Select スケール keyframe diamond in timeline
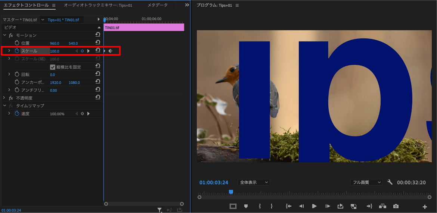The image size is (437, 213). click(110, 51)
